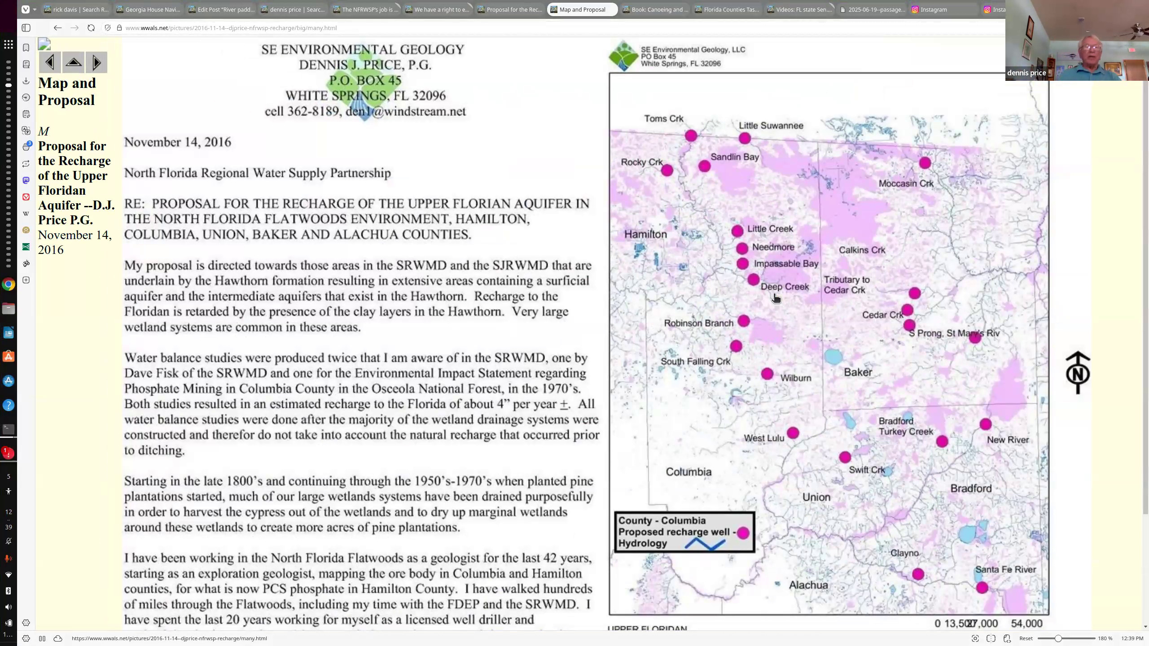Expand the workspaces dropdown arrow

point(35,9)
